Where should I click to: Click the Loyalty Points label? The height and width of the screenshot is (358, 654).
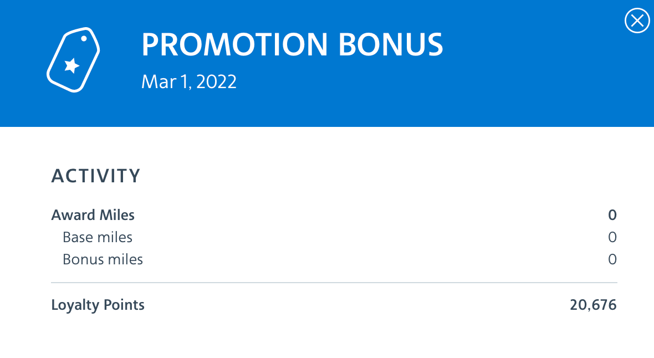98,305
